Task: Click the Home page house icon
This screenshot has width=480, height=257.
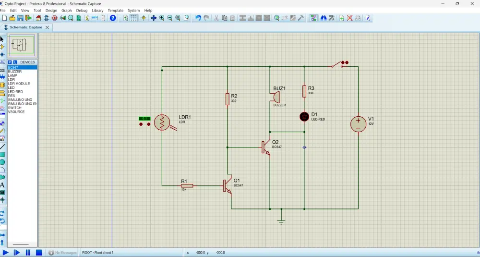Action: coord(38,18)
